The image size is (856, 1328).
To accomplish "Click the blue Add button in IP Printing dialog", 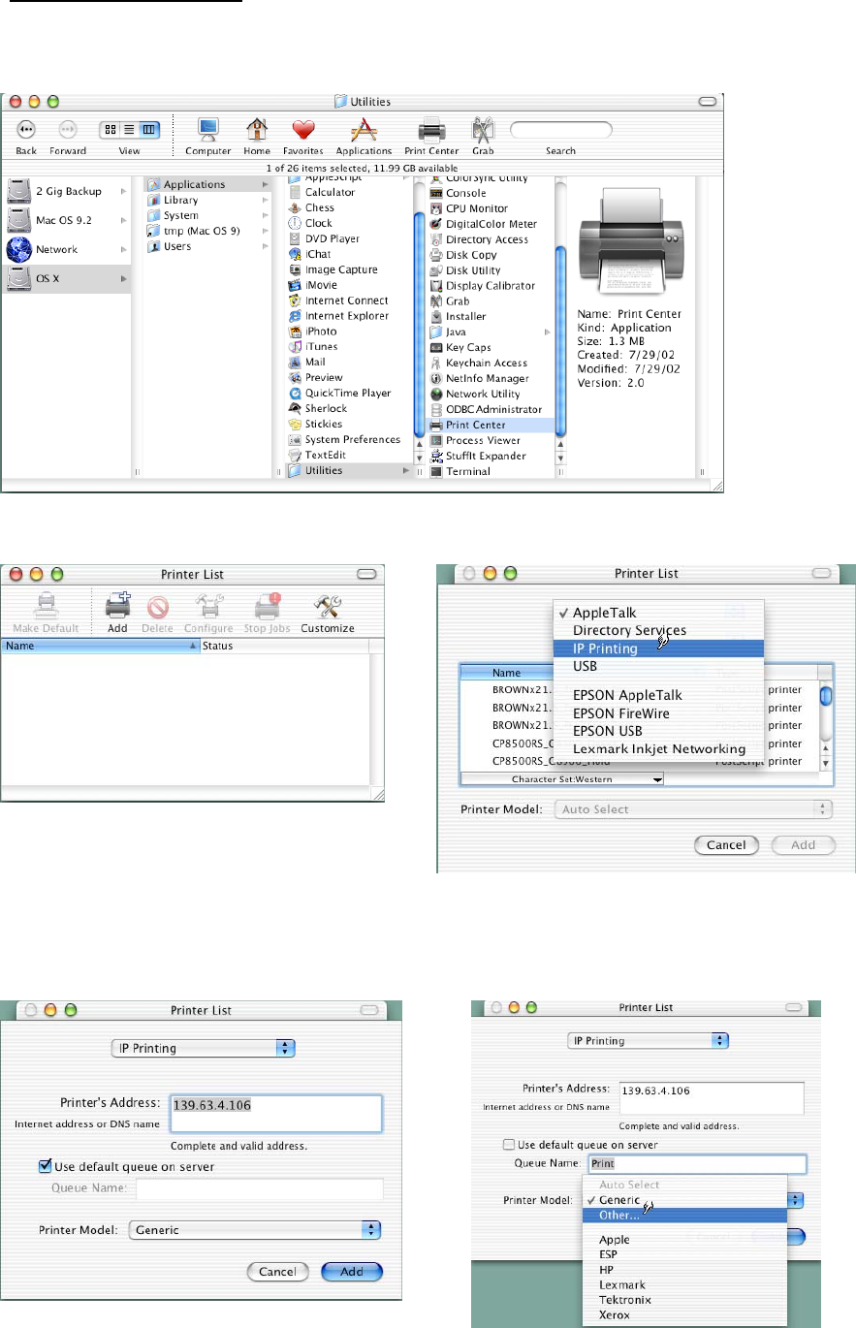I will point(352,1272).
